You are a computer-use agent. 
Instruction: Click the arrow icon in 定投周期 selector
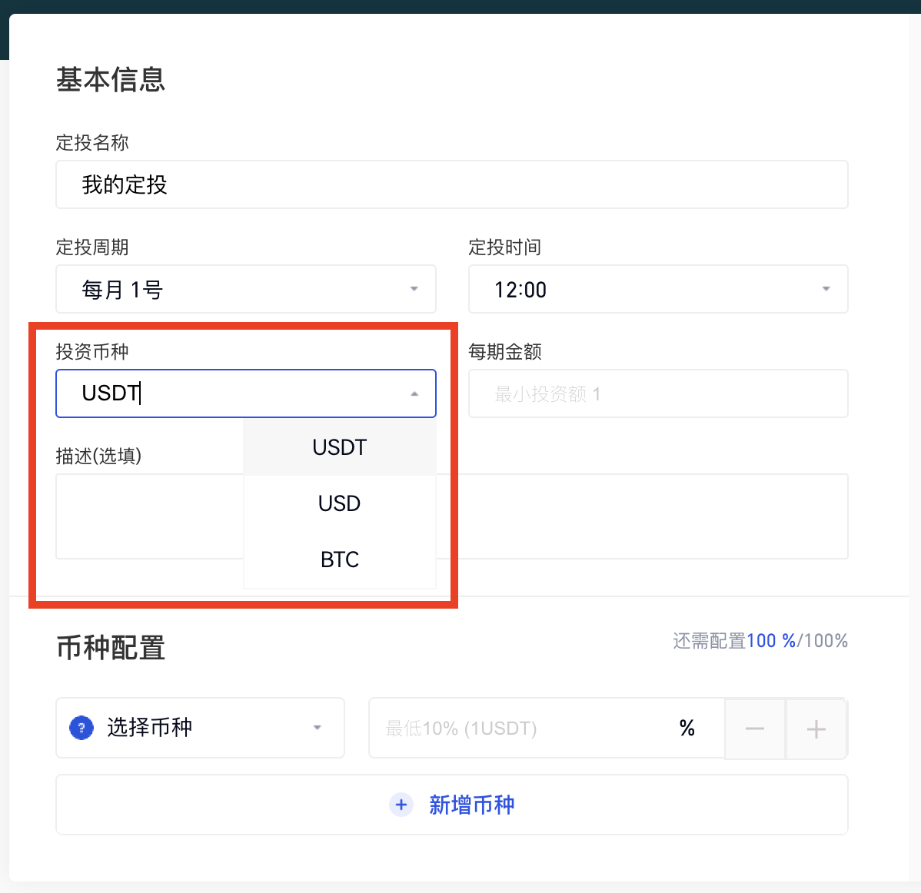pos(414,289)
